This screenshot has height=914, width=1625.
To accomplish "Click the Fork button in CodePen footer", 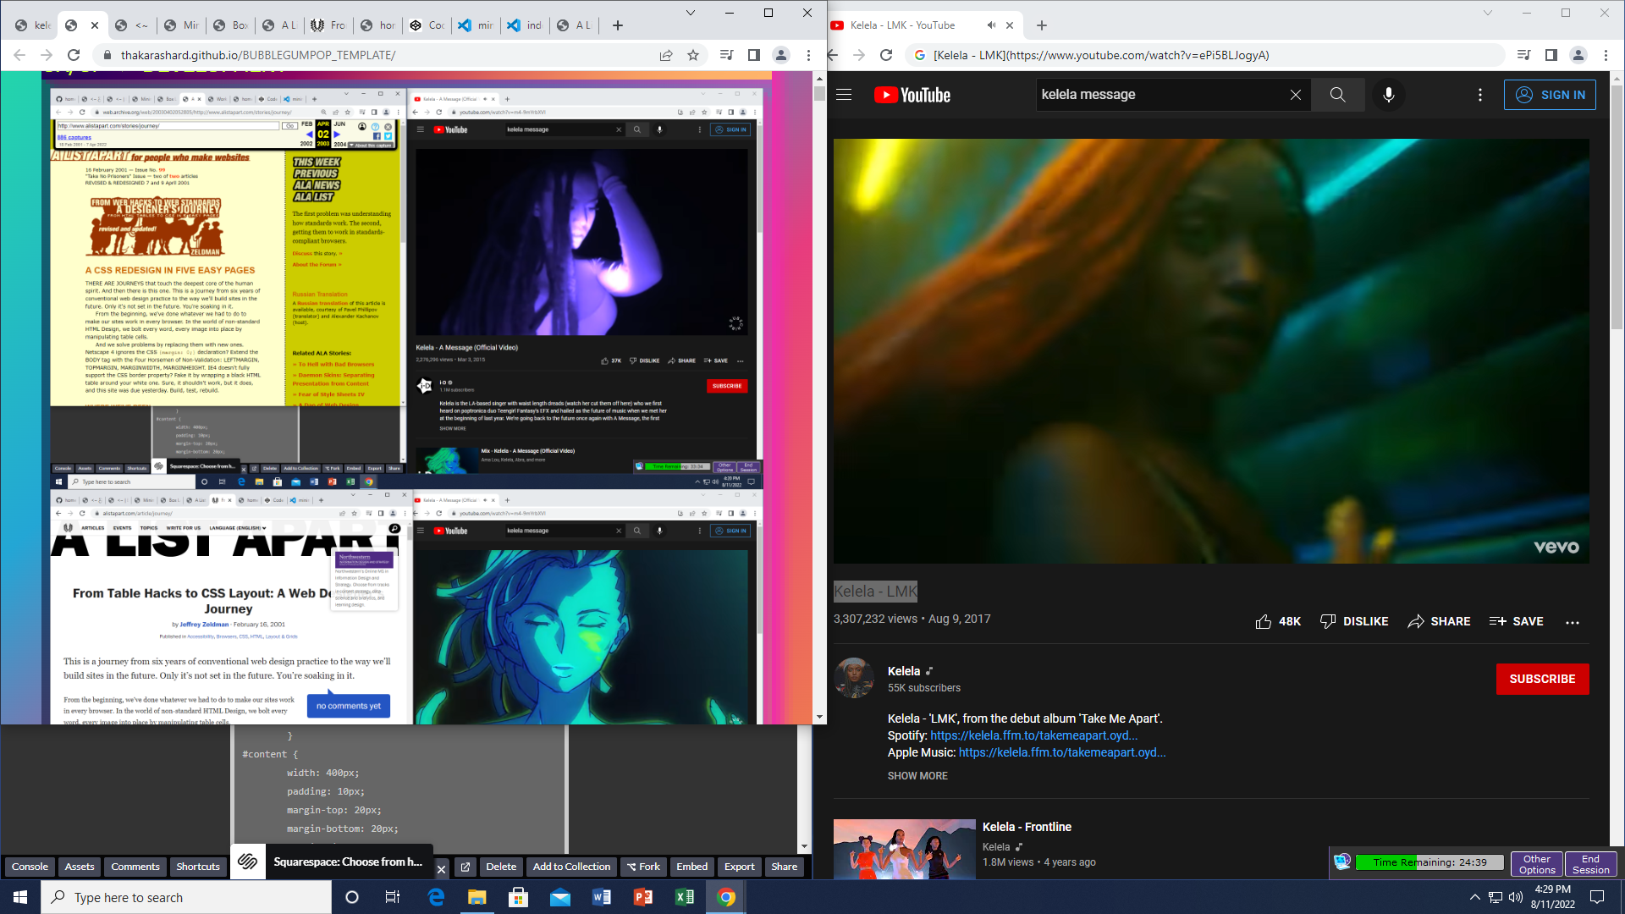I will tap(643, 867).
